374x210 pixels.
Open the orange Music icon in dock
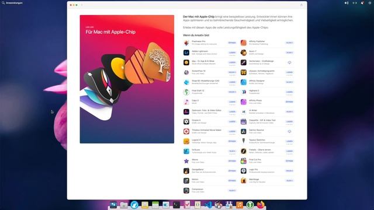point(240,205)
